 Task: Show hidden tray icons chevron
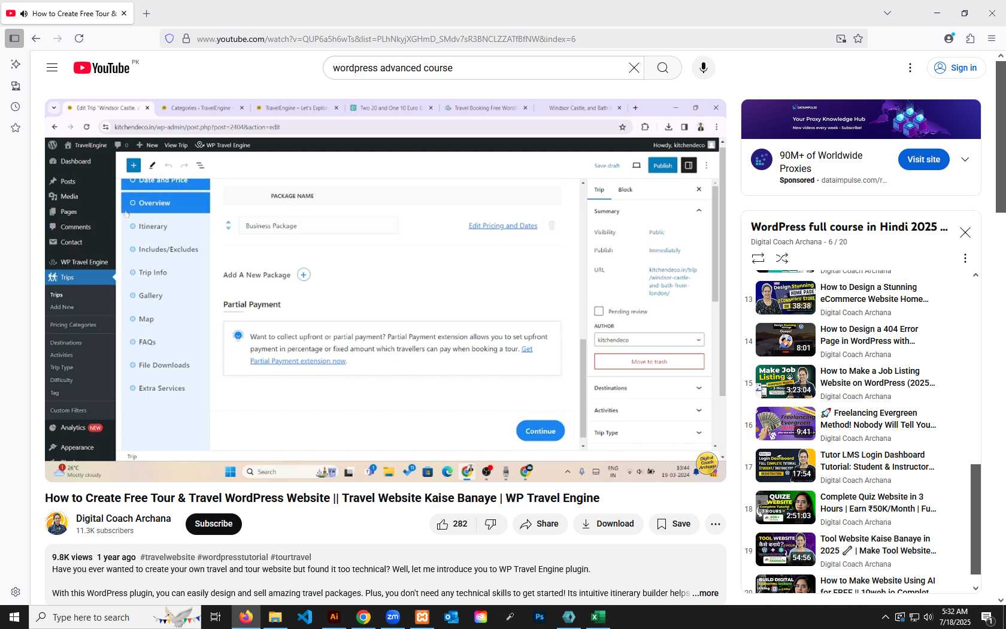pos(885,617)
